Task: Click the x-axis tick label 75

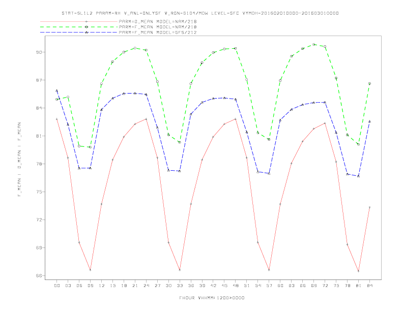Action: click(336, 286)
